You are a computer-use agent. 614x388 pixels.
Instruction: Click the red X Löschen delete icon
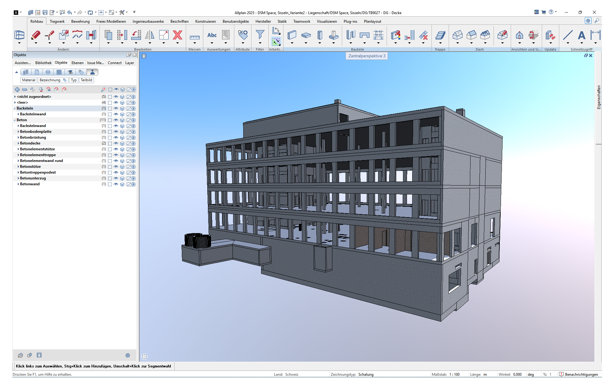coord(178,35)
